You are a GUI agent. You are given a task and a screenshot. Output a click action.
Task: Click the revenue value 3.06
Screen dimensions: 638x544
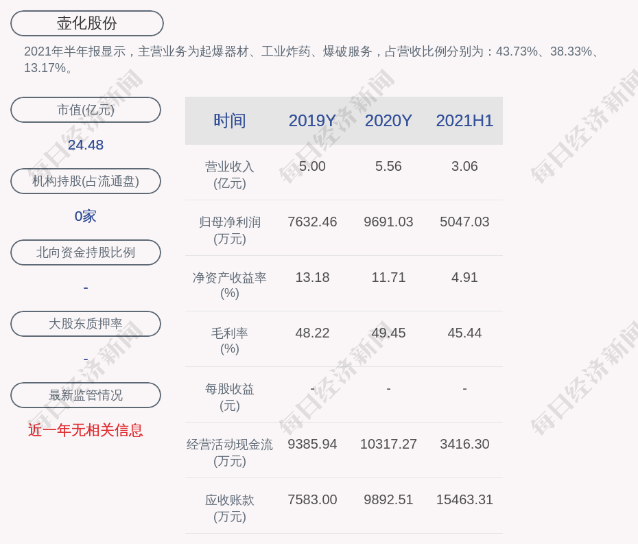(x=464, y=166)
